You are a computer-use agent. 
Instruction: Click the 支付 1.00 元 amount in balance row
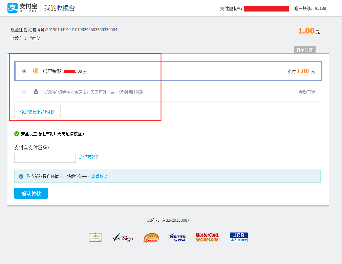(301, 71)
